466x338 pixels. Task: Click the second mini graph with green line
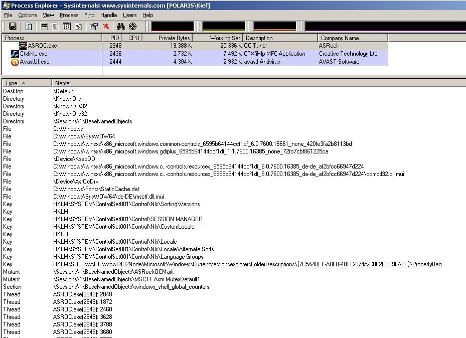tap(224, 27)
